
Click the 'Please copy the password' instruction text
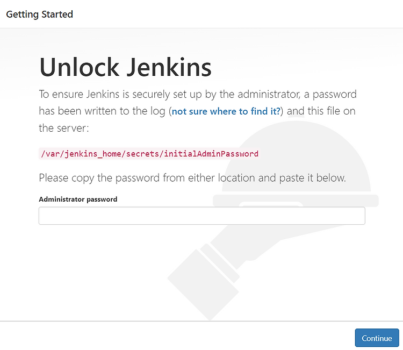pos(192,178)
